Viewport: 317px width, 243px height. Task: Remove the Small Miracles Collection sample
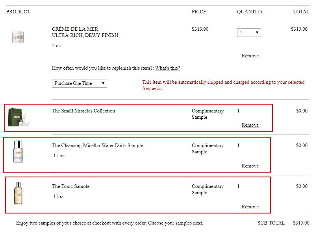click(x=250, y=125)
